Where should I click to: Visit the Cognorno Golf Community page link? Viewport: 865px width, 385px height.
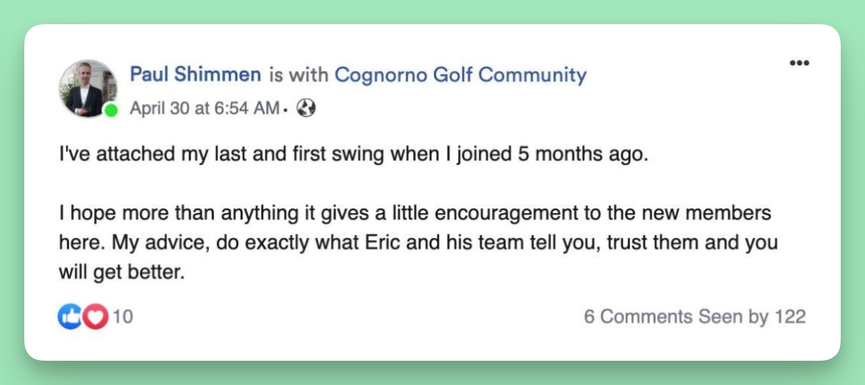[461, 75]
